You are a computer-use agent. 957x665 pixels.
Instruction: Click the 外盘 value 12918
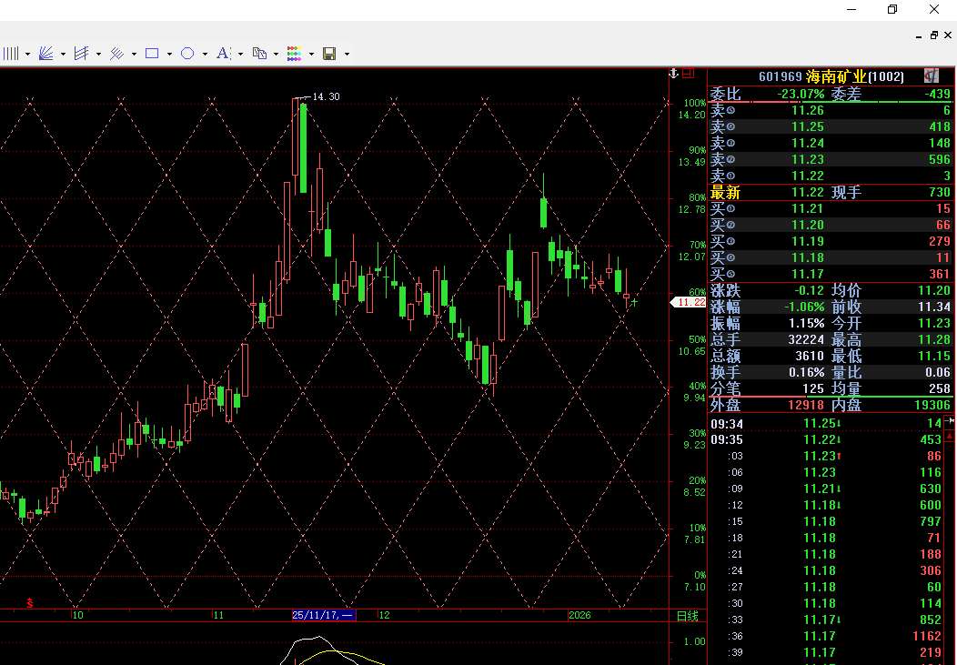click(806, 405)
